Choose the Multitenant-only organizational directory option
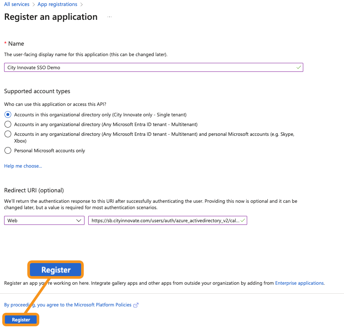The image size is (344, 330). pyautogui.click(x=7, y=124)
